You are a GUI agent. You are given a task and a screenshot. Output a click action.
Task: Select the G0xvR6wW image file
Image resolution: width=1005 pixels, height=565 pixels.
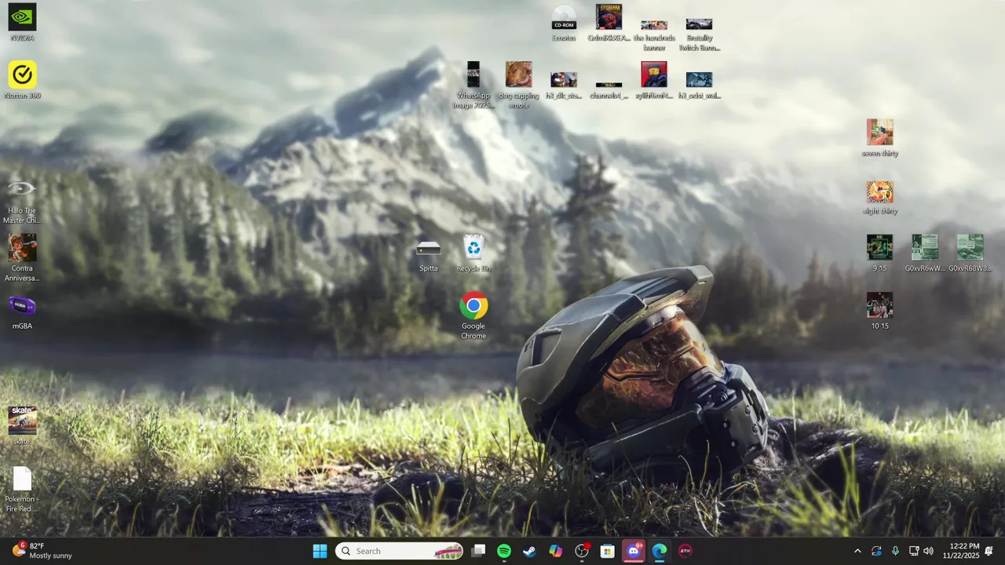pos(925,253)
